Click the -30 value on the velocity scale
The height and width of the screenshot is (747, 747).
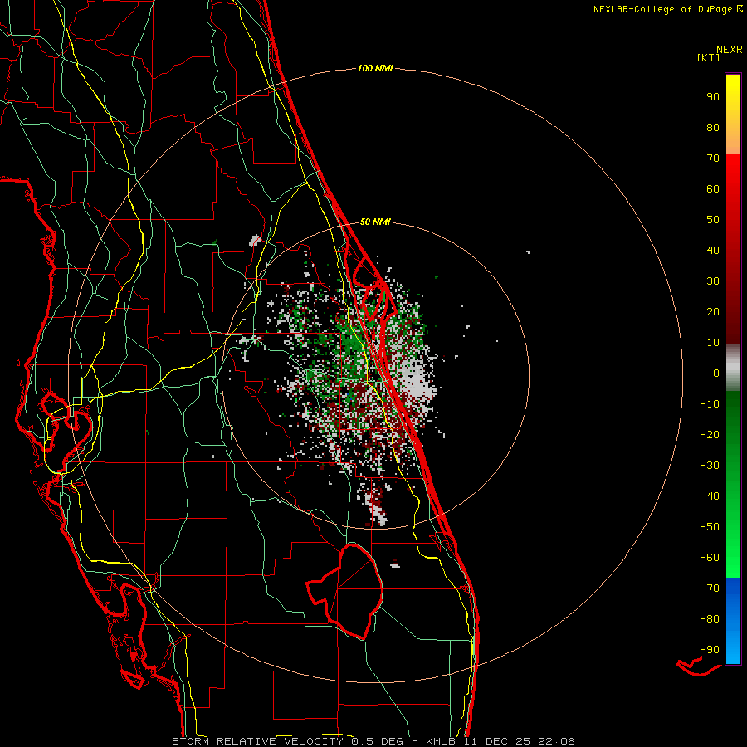710,466
